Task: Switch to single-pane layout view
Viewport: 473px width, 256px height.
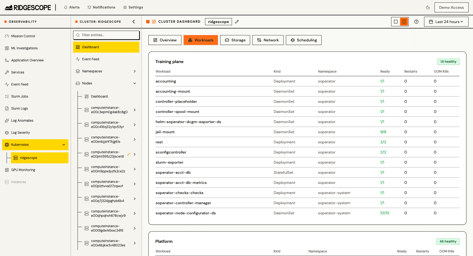Action: [x=396, y=22]
